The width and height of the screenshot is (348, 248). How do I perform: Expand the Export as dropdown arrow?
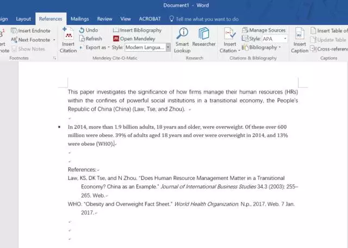[109, 47]
